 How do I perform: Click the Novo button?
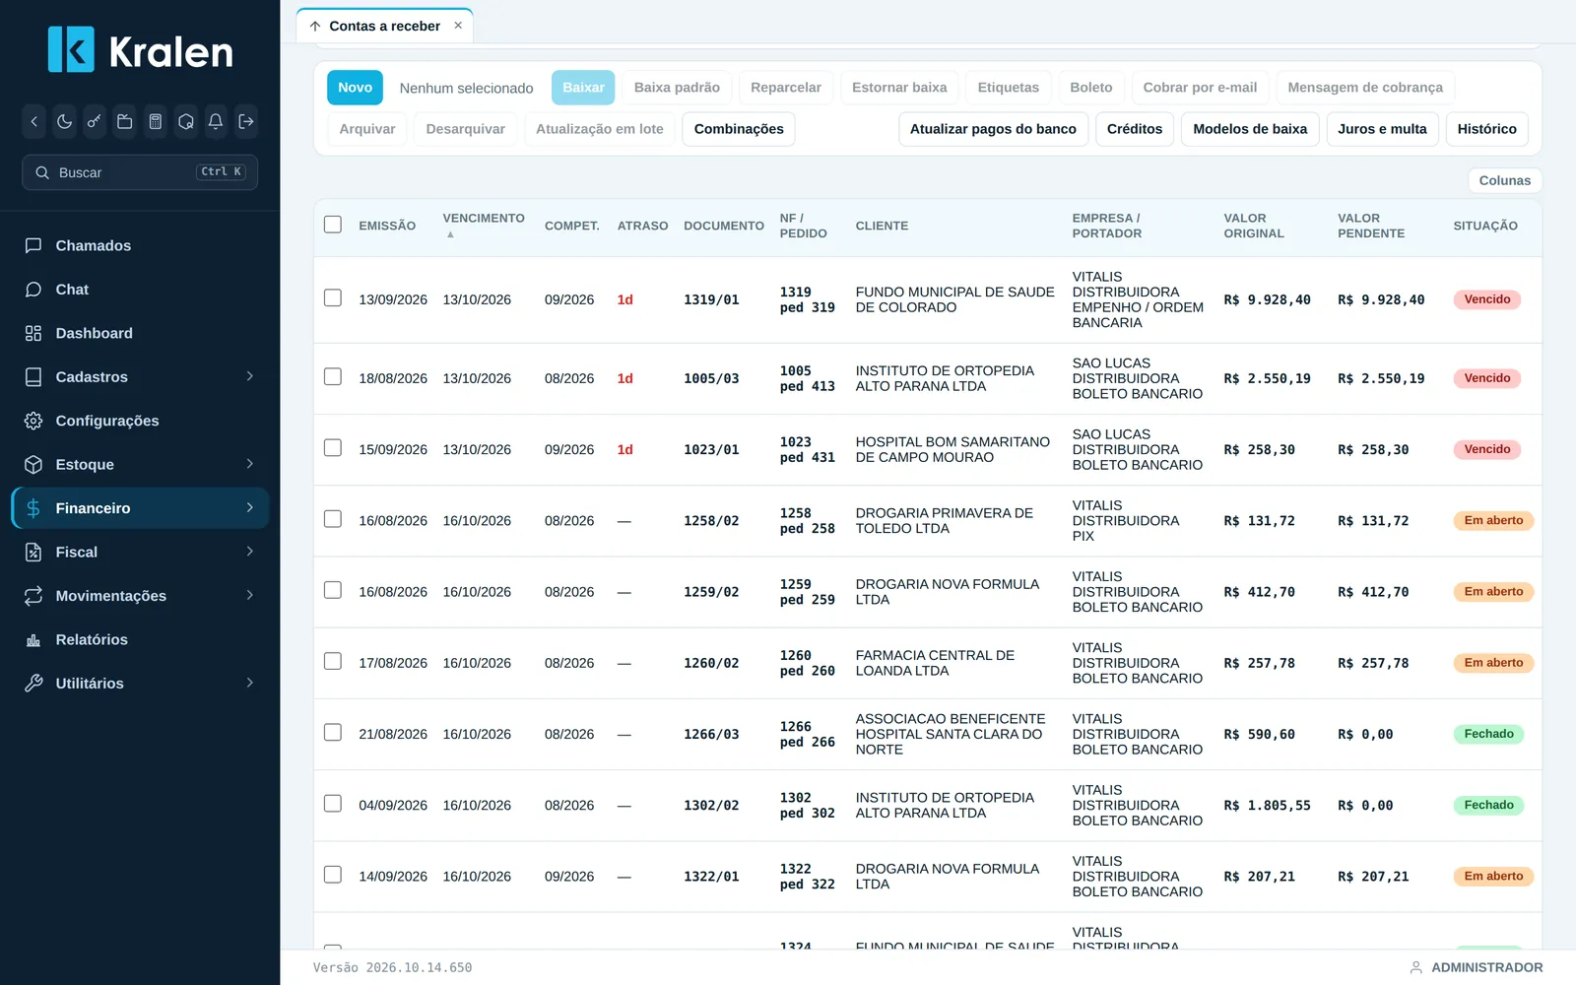(x=355, y=88)
